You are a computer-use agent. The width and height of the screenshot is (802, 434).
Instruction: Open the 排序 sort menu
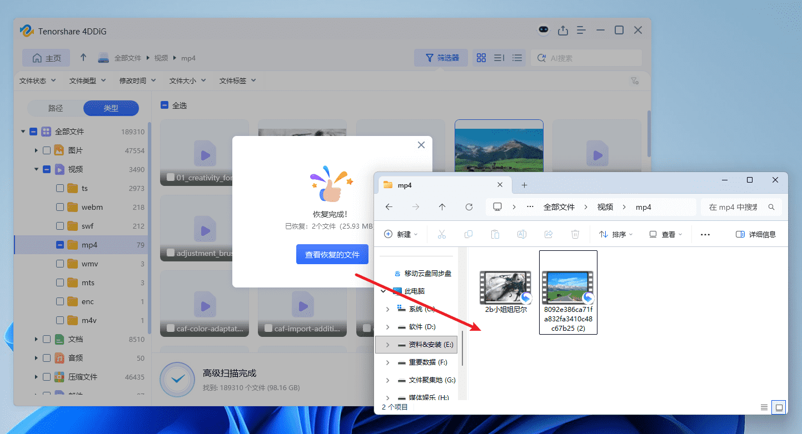(x=615, y=234)
